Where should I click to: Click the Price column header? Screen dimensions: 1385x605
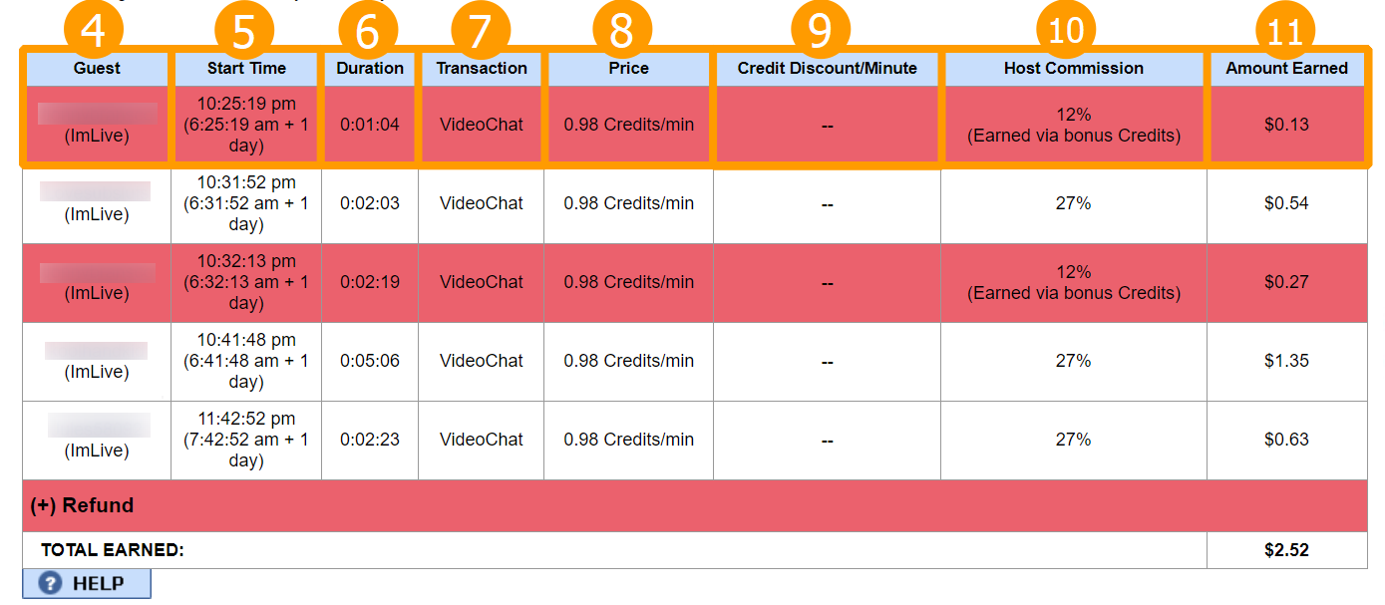(628, 69)
